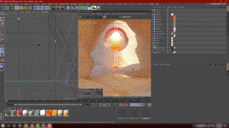Open coordinate manager position mode dropdown
The height and width of the screenshot is (128, 229).
122,118
